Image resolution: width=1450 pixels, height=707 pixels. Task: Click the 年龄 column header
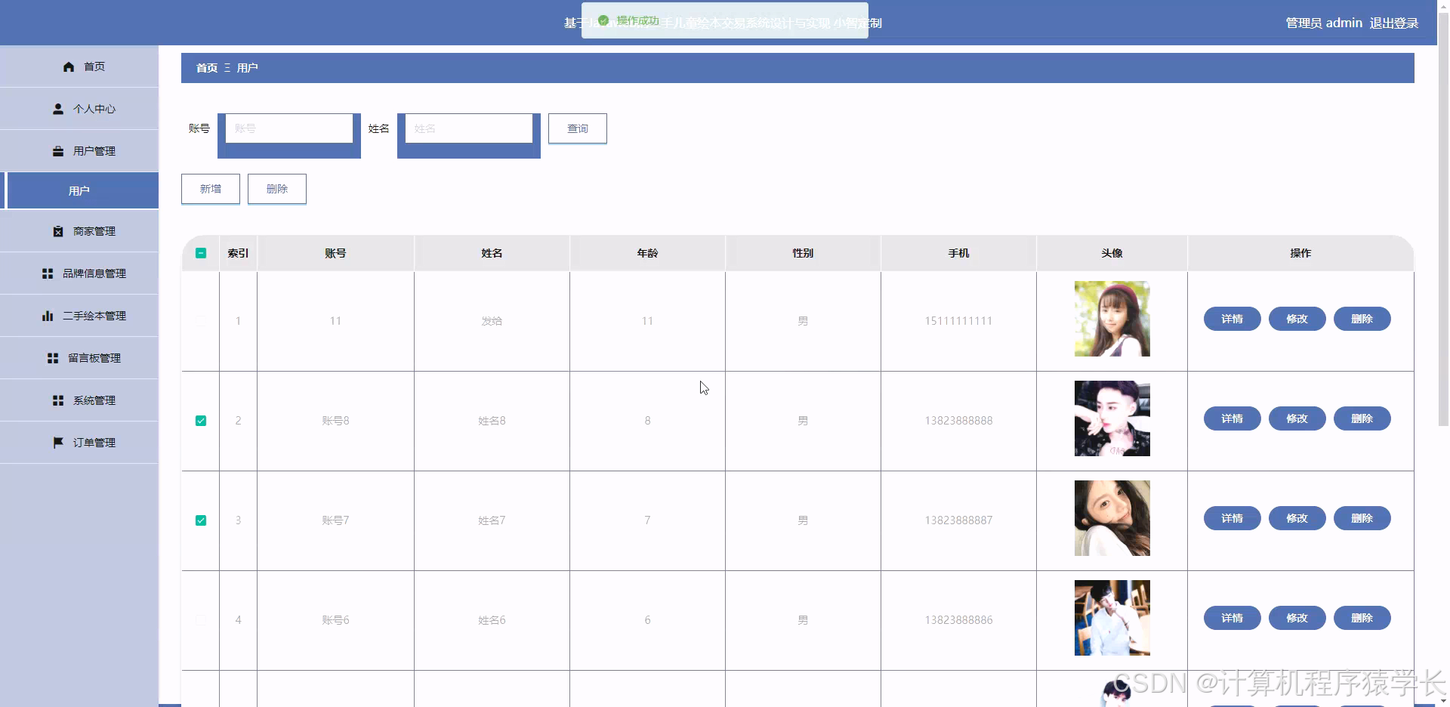click(x=647, y=253)
